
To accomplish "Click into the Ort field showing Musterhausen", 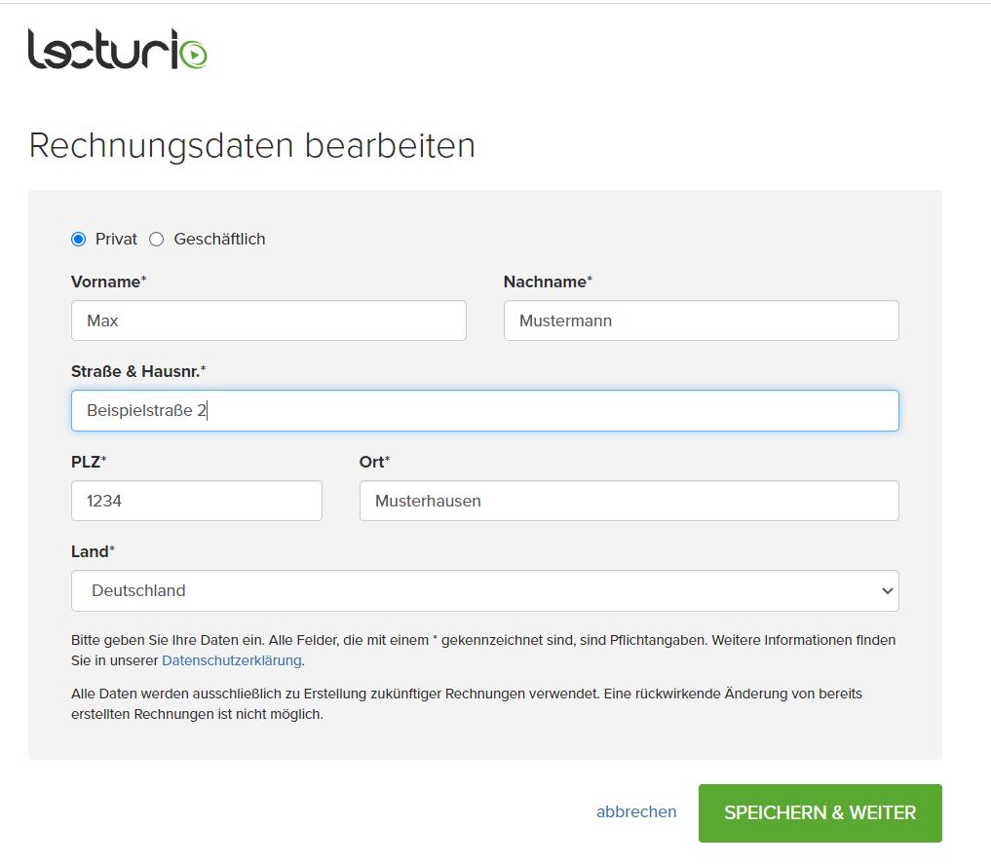I will [x=628, y=500].
